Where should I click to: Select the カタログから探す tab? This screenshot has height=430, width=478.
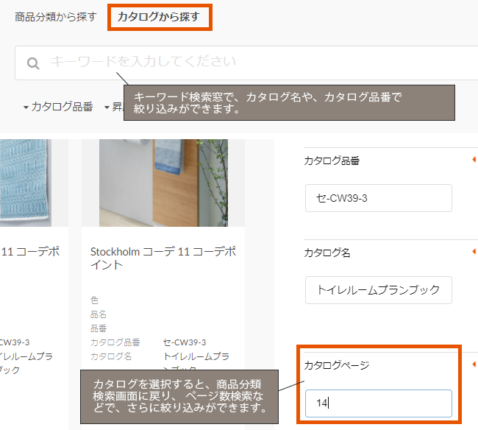pos(159,17)
